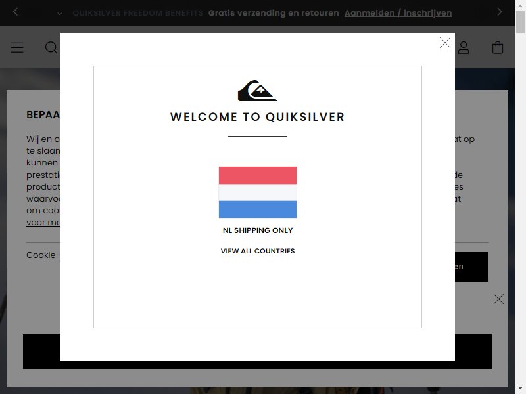This screenshot has width=526, height=394.
Task: Click VIEW ALL COUNTRIES
Action: (258, 251)
